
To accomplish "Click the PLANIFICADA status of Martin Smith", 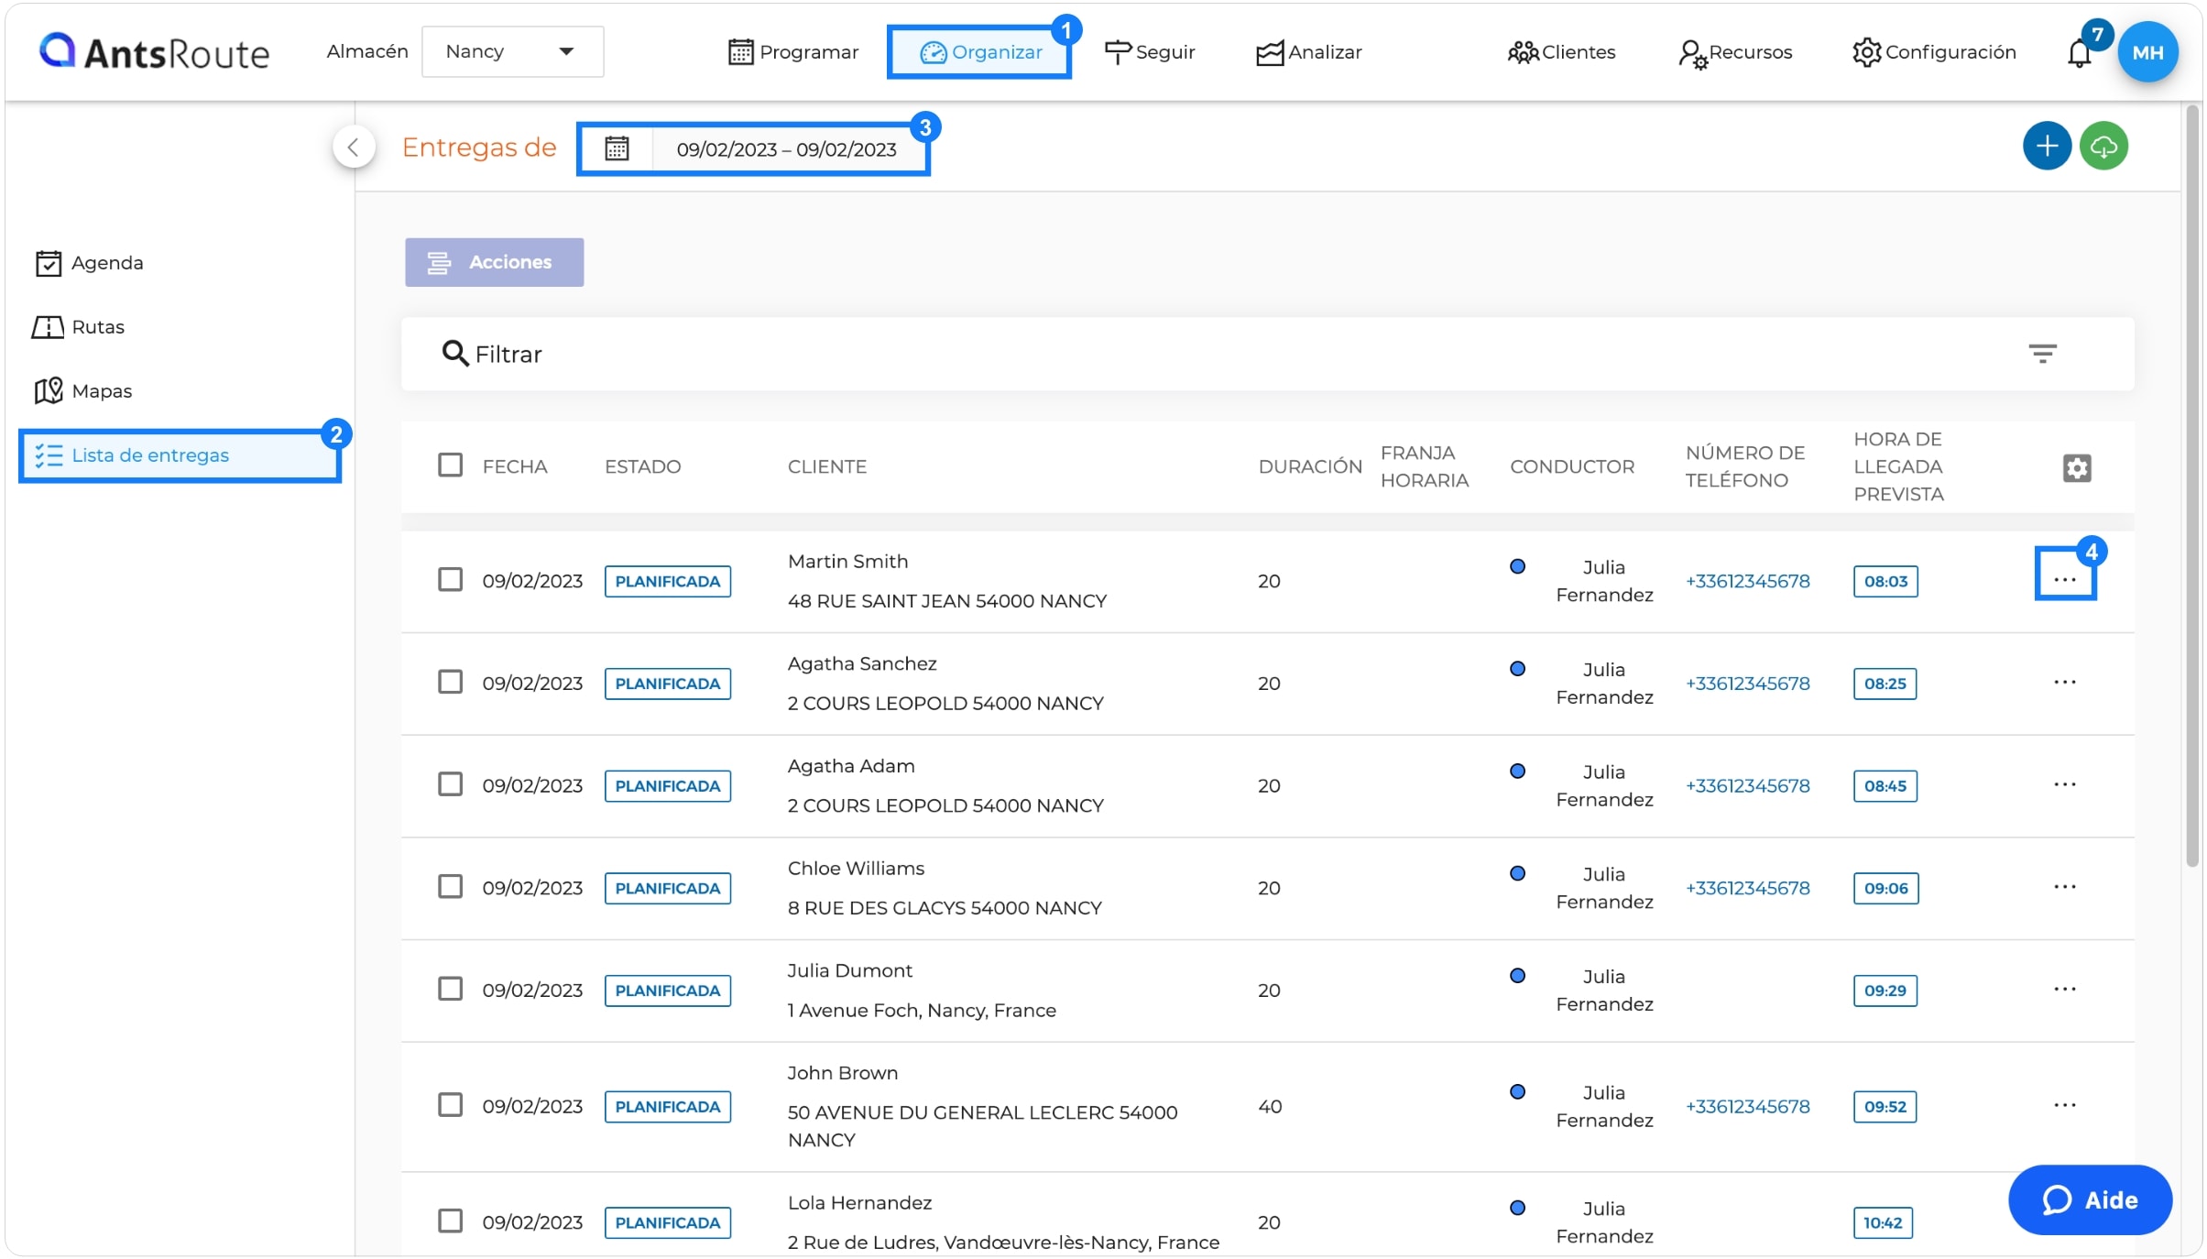I will pyautogui.click(x=667, y=581).
